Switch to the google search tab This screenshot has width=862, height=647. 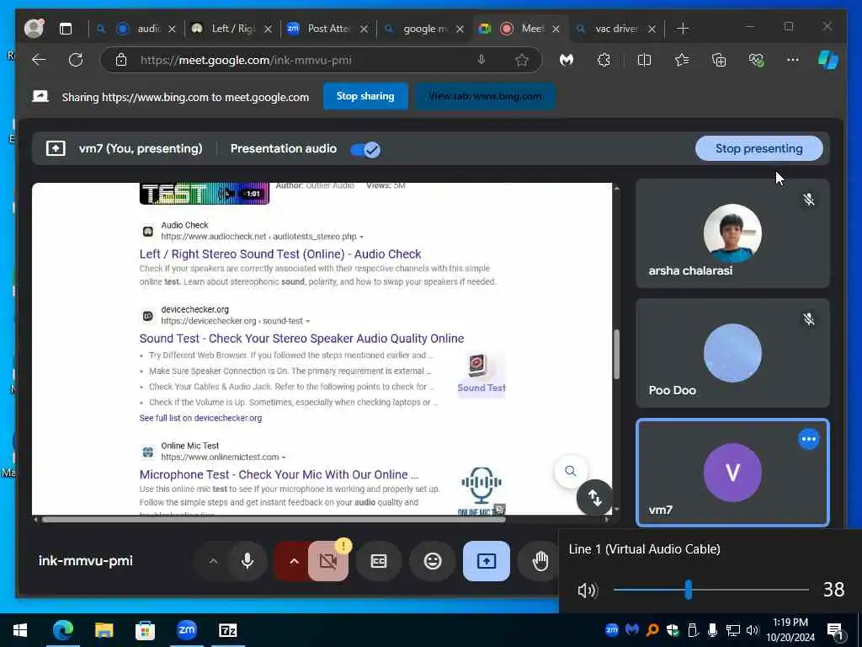(424, 29)
